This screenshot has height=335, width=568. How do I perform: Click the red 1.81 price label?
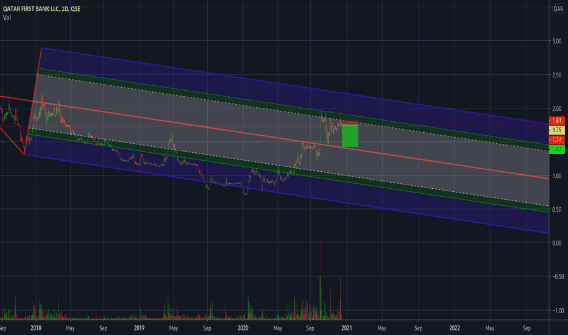pos(557,121)
